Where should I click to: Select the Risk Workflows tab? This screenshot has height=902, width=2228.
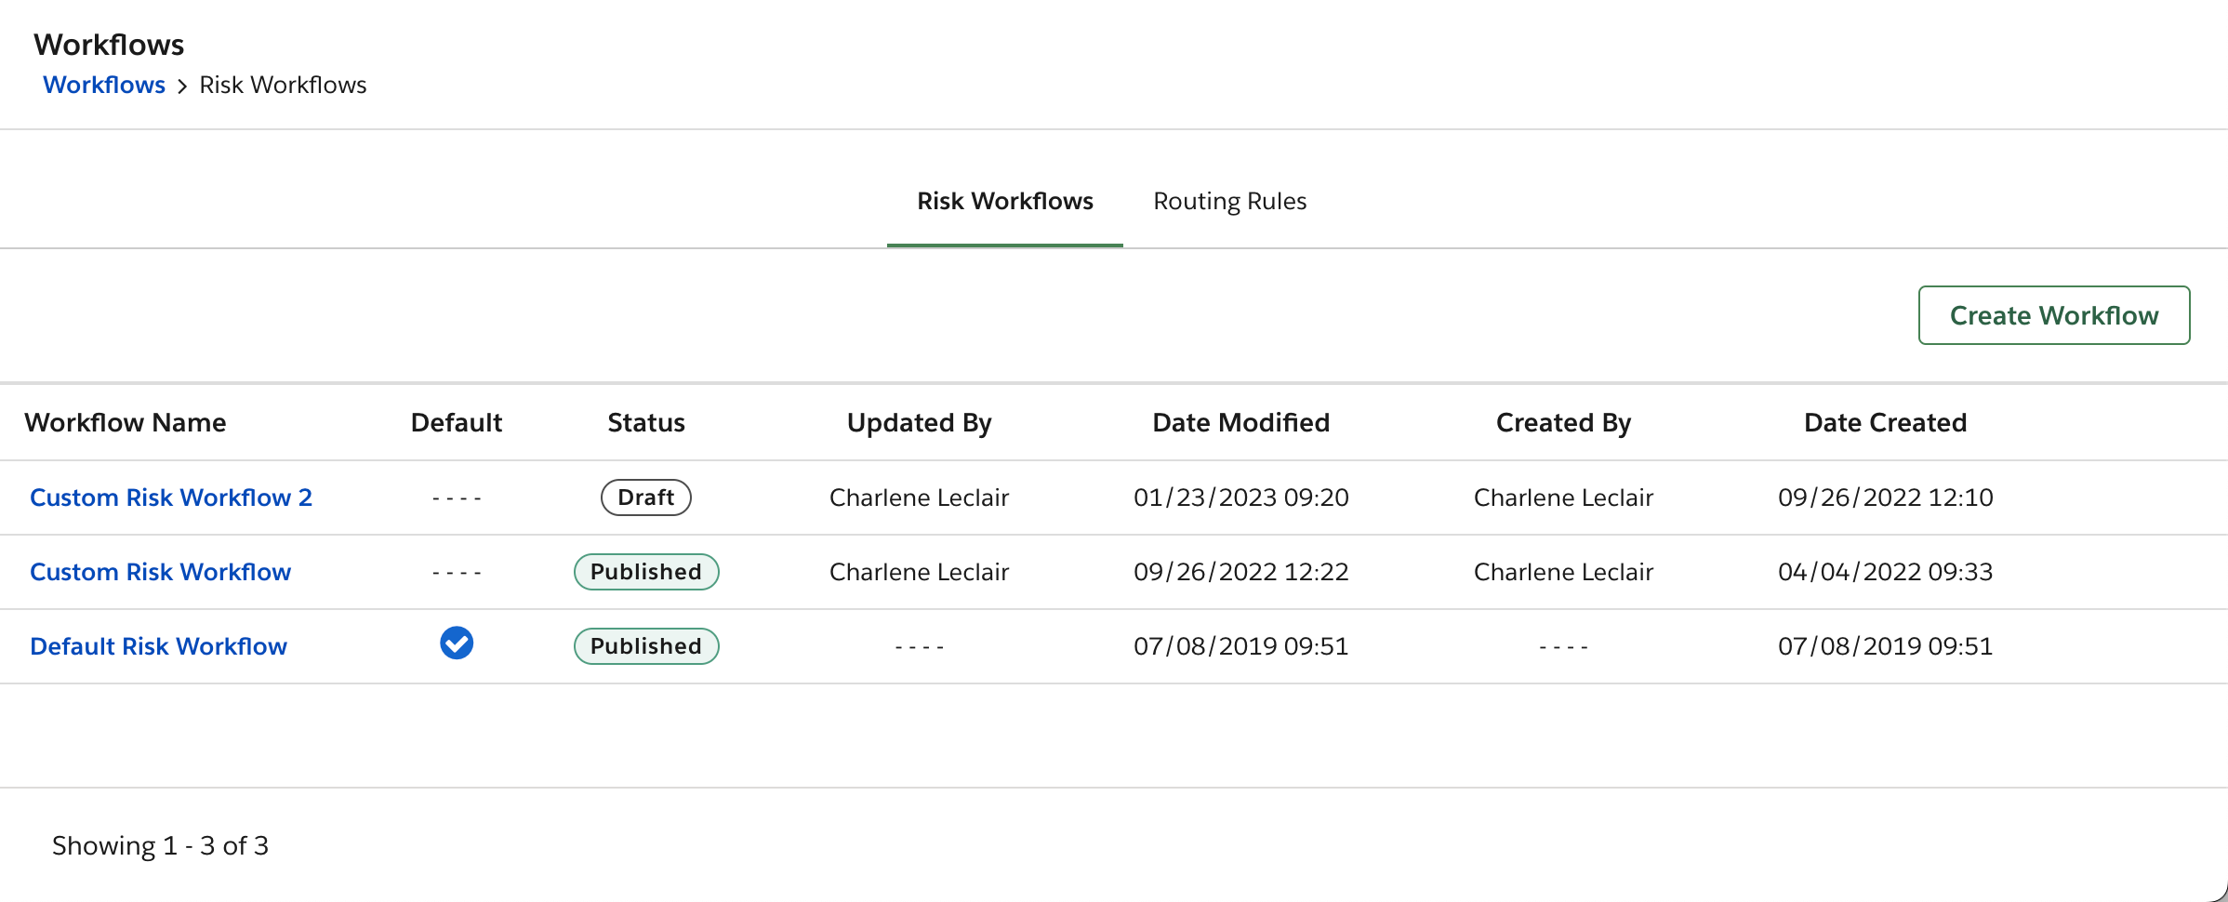coord(1004,201)
